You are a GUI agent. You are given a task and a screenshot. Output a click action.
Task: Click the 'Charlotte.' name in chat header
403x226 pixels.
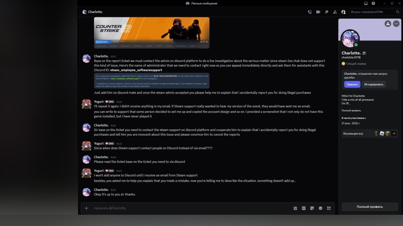[x=95, y=12]
